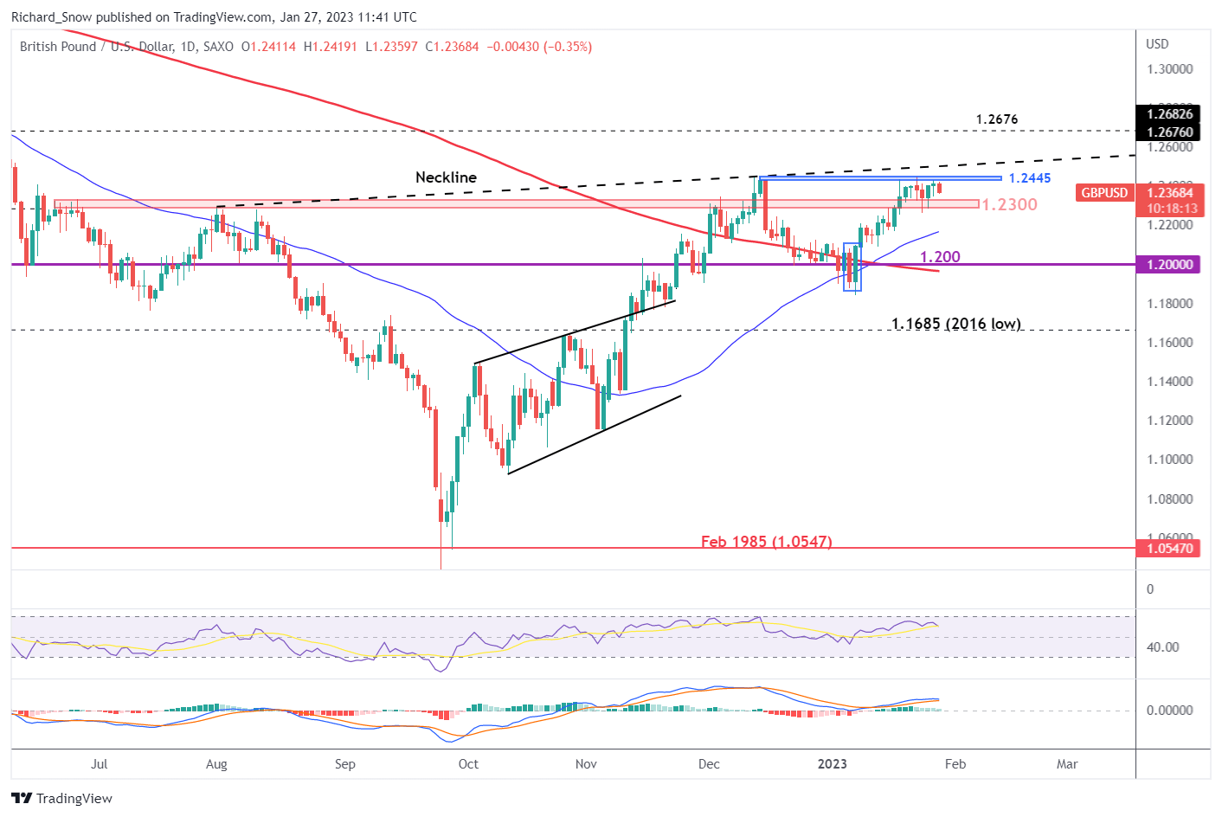The height and width of the screenshot is (817, 1222).
Task: Click the Dec label on time axis
Action: [709, 764]
